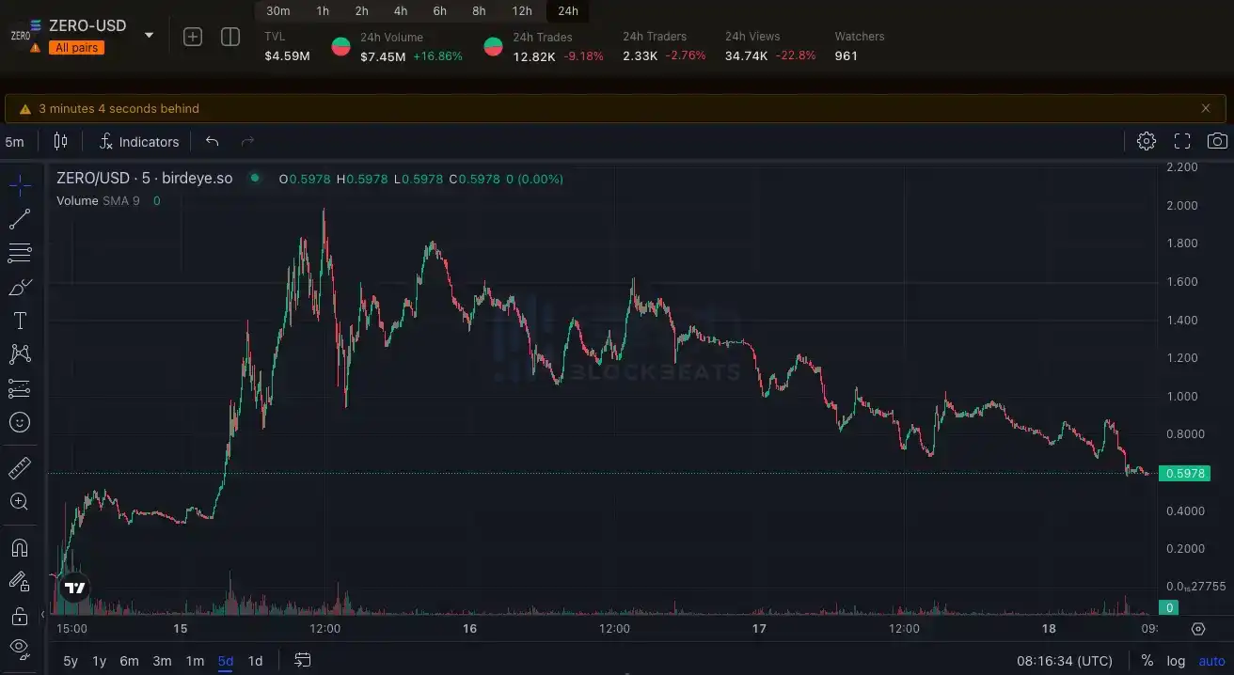Hide all drawings with eye icon
Image resolution: width=1234 pixels, height=675 pixels.
(x=20, y=647)
